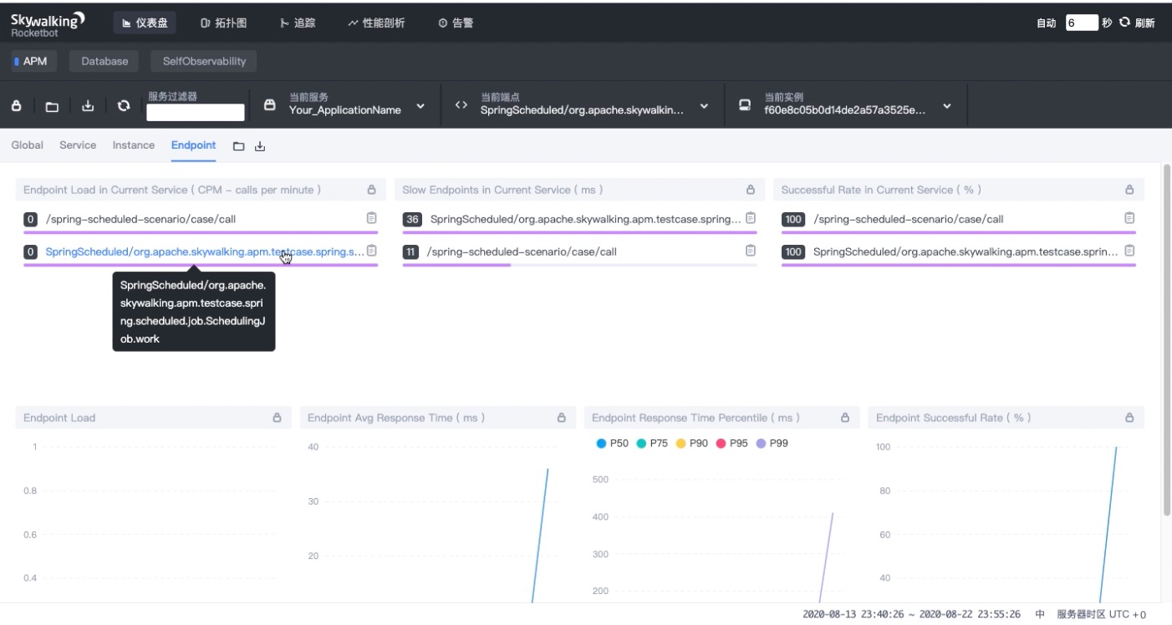1172x625 pixels.
Task: Click the reload icon in the toolbar
Action: (x=124, y=106)
